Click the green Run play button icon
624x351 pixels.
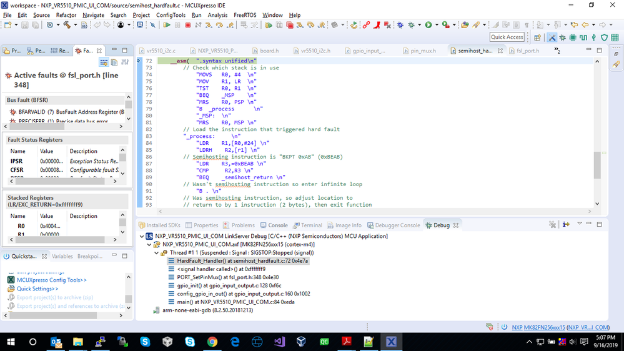(x=428, y=25)
